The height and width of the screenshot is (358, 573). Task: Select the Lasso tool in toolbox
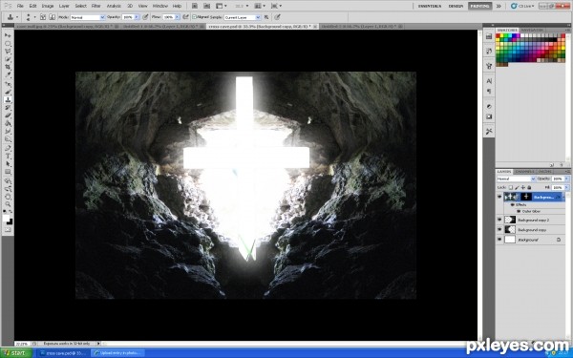pos(8,52)
